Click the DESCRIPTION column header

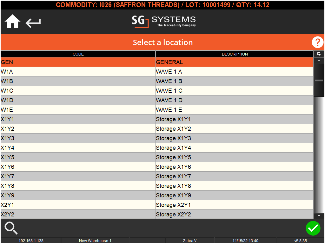235,54
